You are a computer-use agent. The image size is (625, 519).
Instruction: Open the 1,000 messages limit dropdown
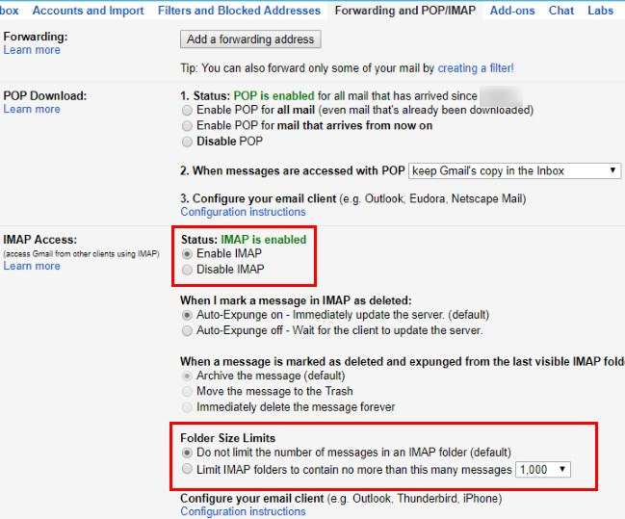[x=543, y=470]
